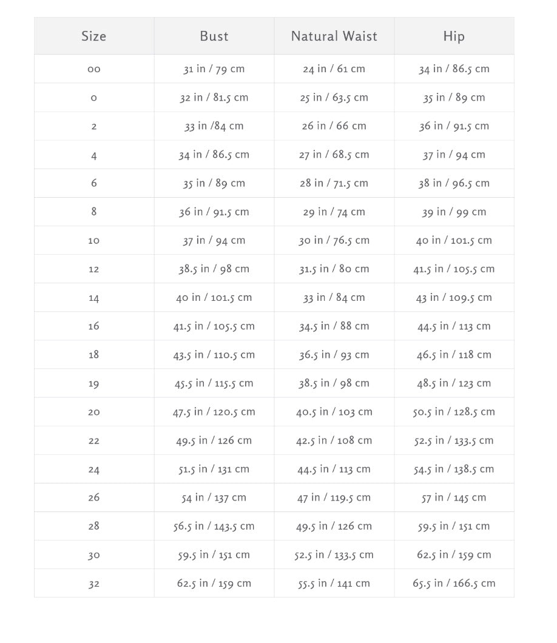
Task: Click the waist cell 52.5 in / 133.5 cm
Action: point(334,555)
